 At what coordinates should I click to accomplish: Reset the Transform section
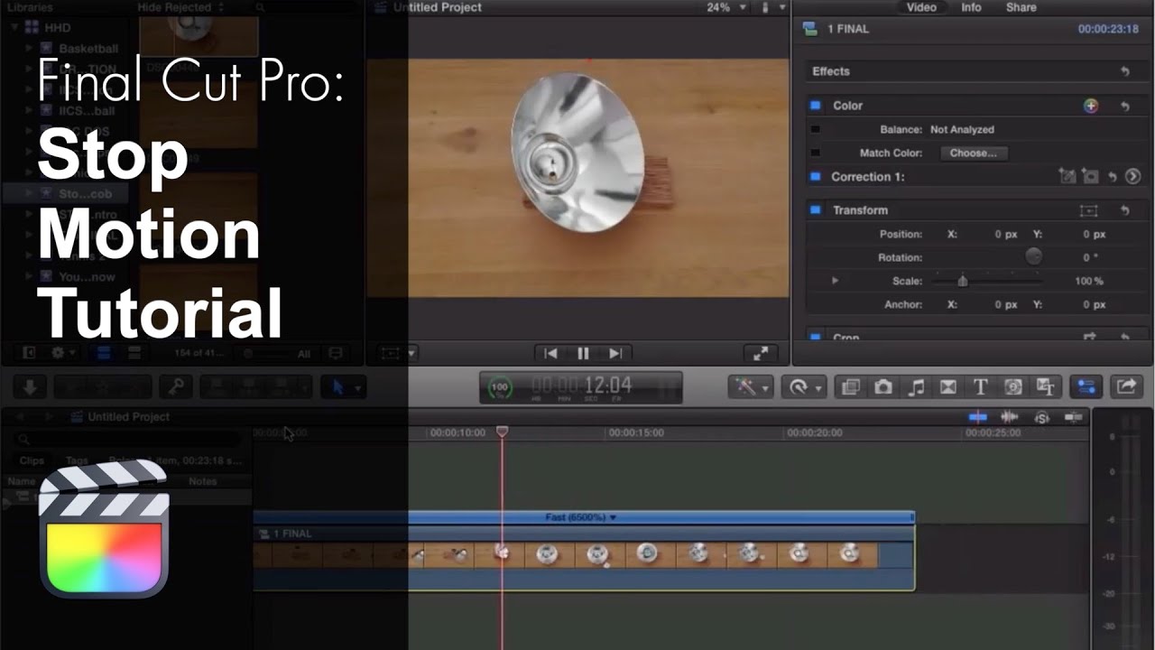point(1125,210)
